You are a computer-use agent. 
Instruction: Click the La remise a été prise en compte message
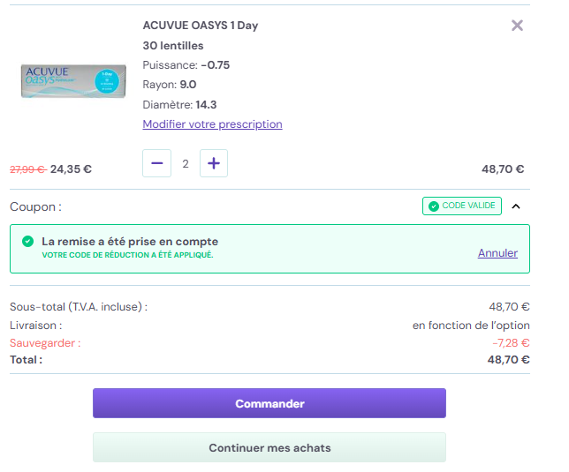130,241
